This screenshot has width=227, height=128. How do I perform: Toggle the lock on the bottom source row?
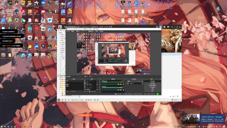pyautogui.click(x=99, y=89)
